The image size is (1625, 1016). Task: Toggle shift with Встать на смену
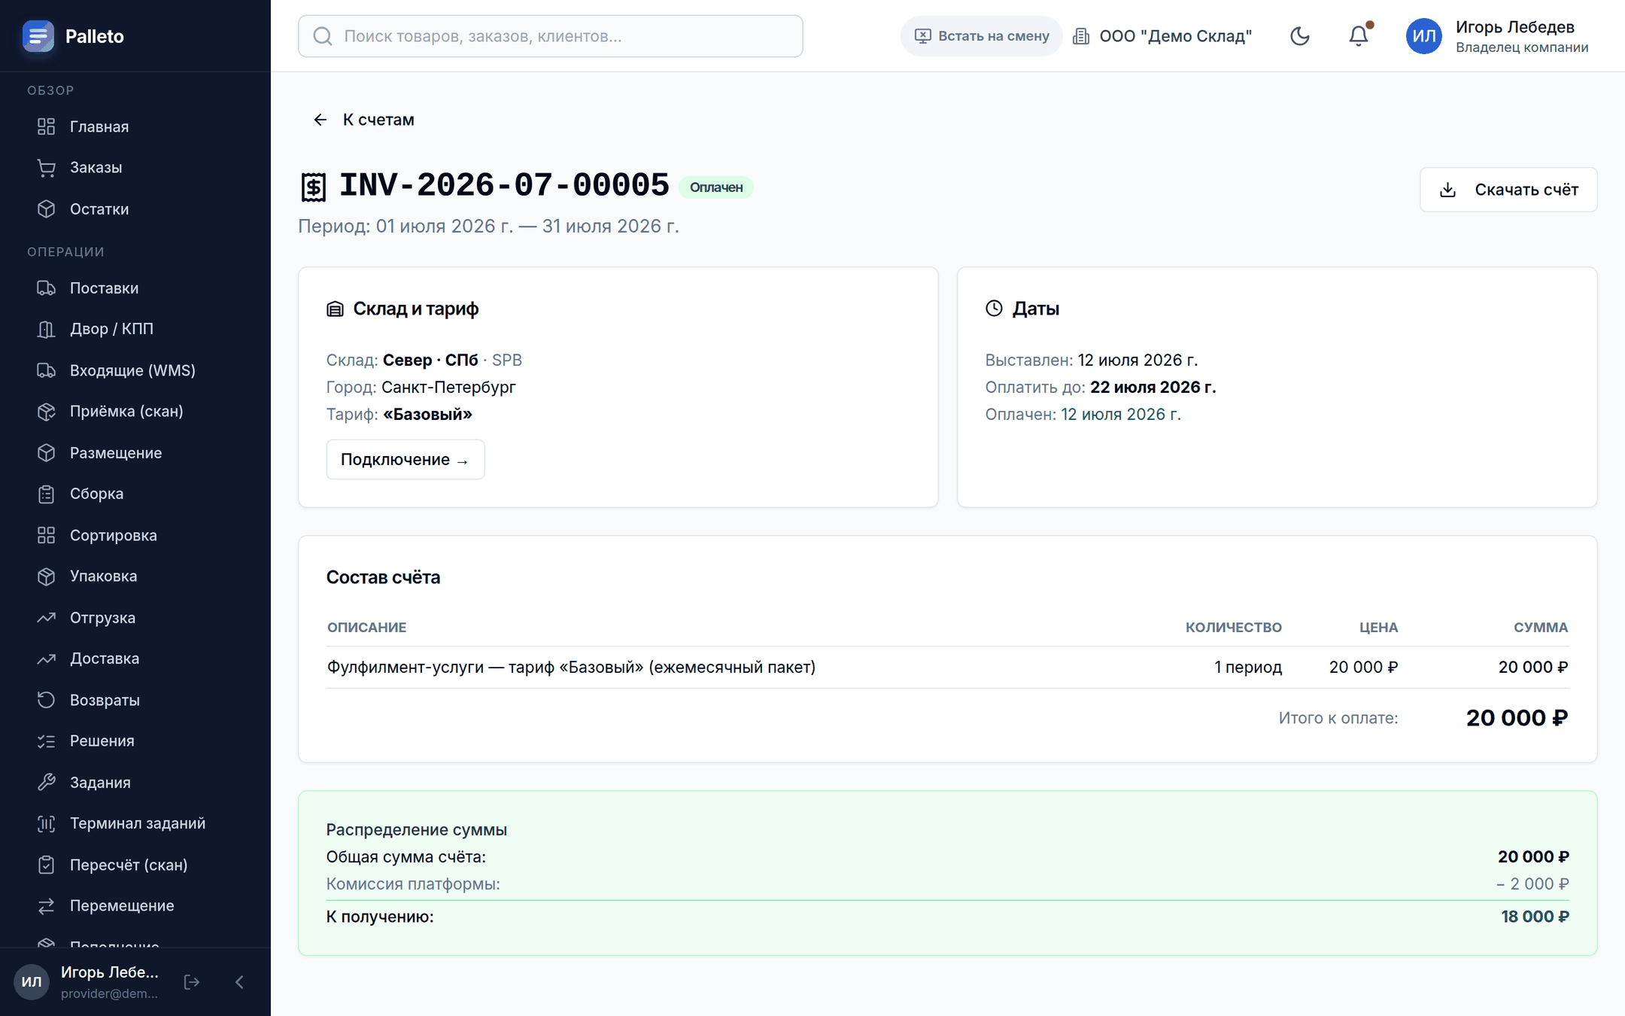tap(982, 36)
